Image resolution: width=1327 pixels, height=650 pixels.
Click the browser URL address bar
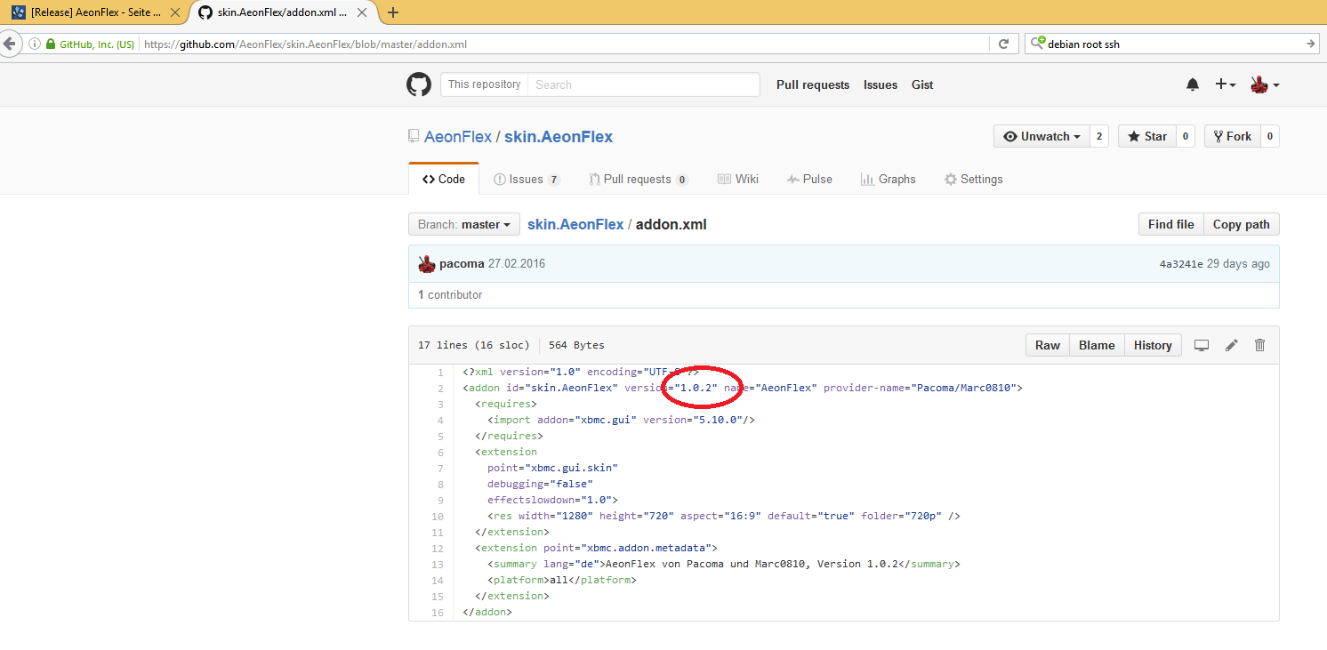tap(565, 44)
